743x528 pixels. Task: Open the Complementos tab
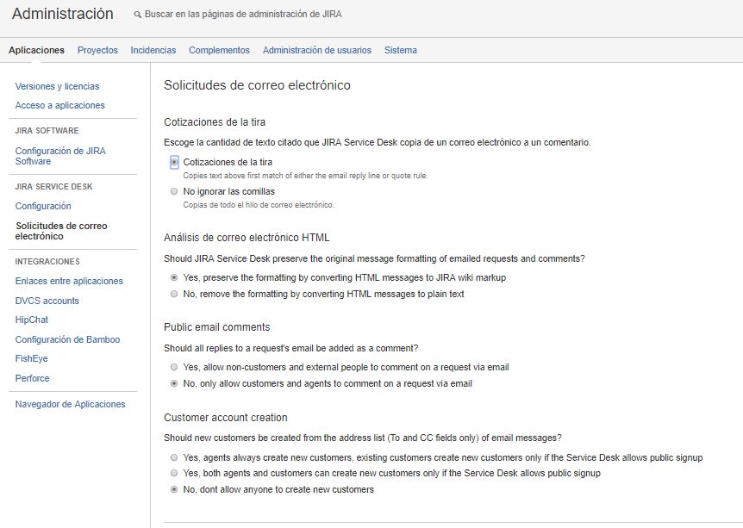point(219,50)
